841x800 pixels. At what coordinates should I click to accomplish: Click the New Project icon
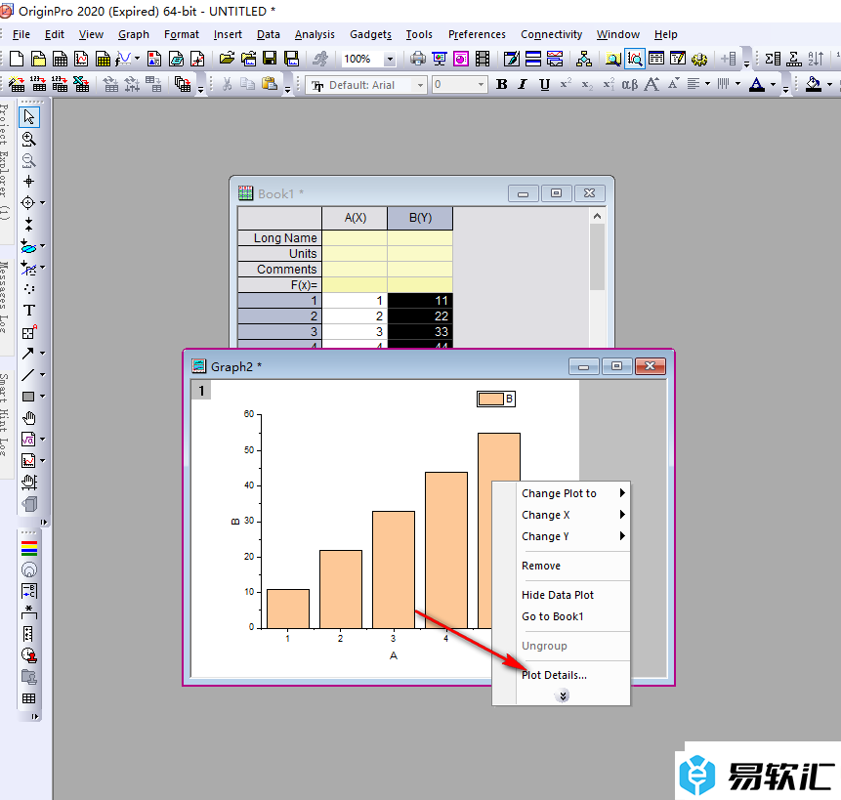click(x=17, y=59)
